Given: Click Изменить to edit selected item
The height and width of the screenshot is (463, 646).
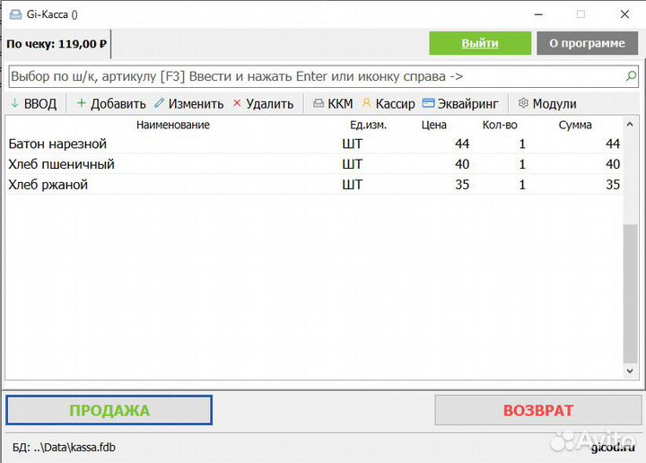Looking at the screenshot, I should pyautogui.click(x=188, y=103).
